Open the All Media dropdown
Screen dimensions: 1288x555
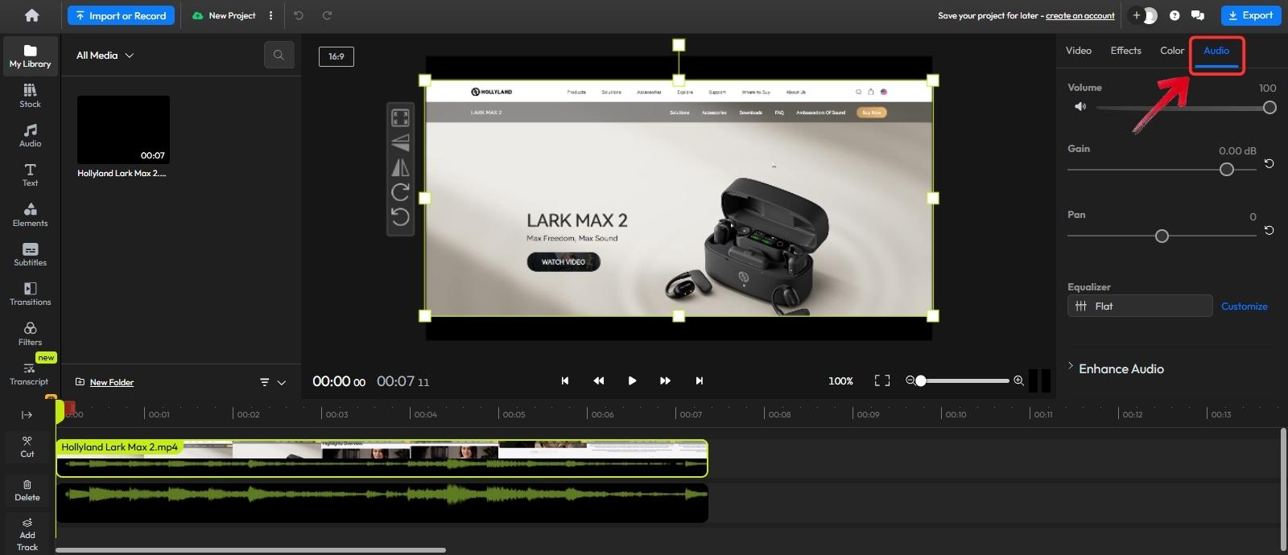(105, 55)
